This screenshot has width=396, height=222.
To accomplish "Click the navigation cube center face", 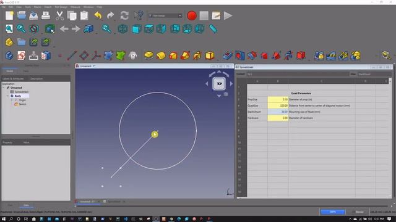I will pos(219,84).
